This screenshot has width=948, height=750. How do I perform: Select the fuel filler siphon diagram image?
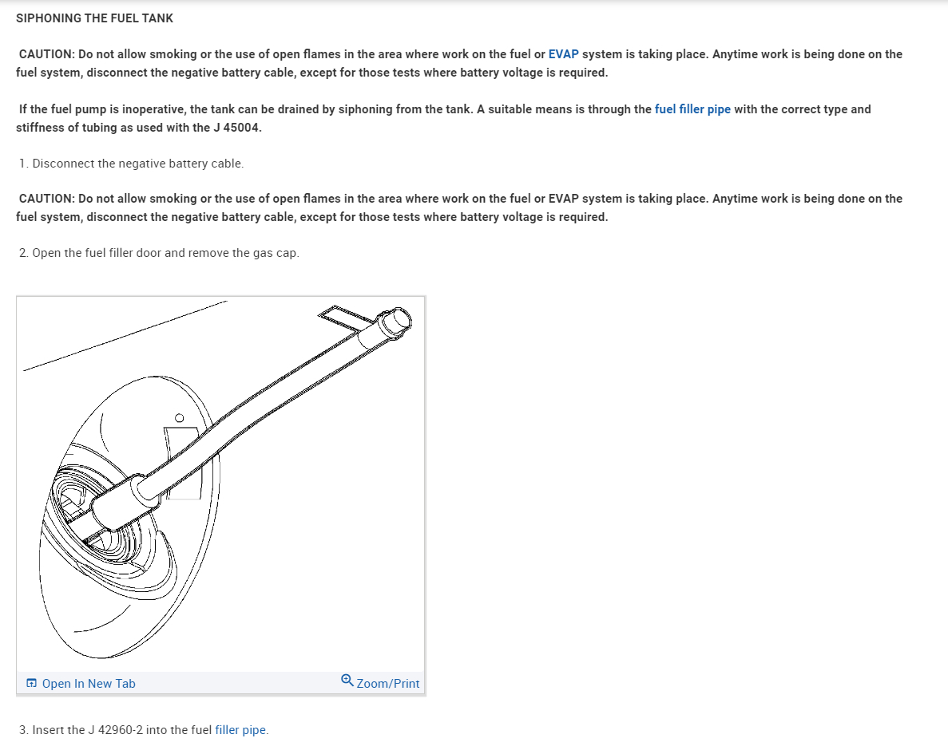[220, 484]
